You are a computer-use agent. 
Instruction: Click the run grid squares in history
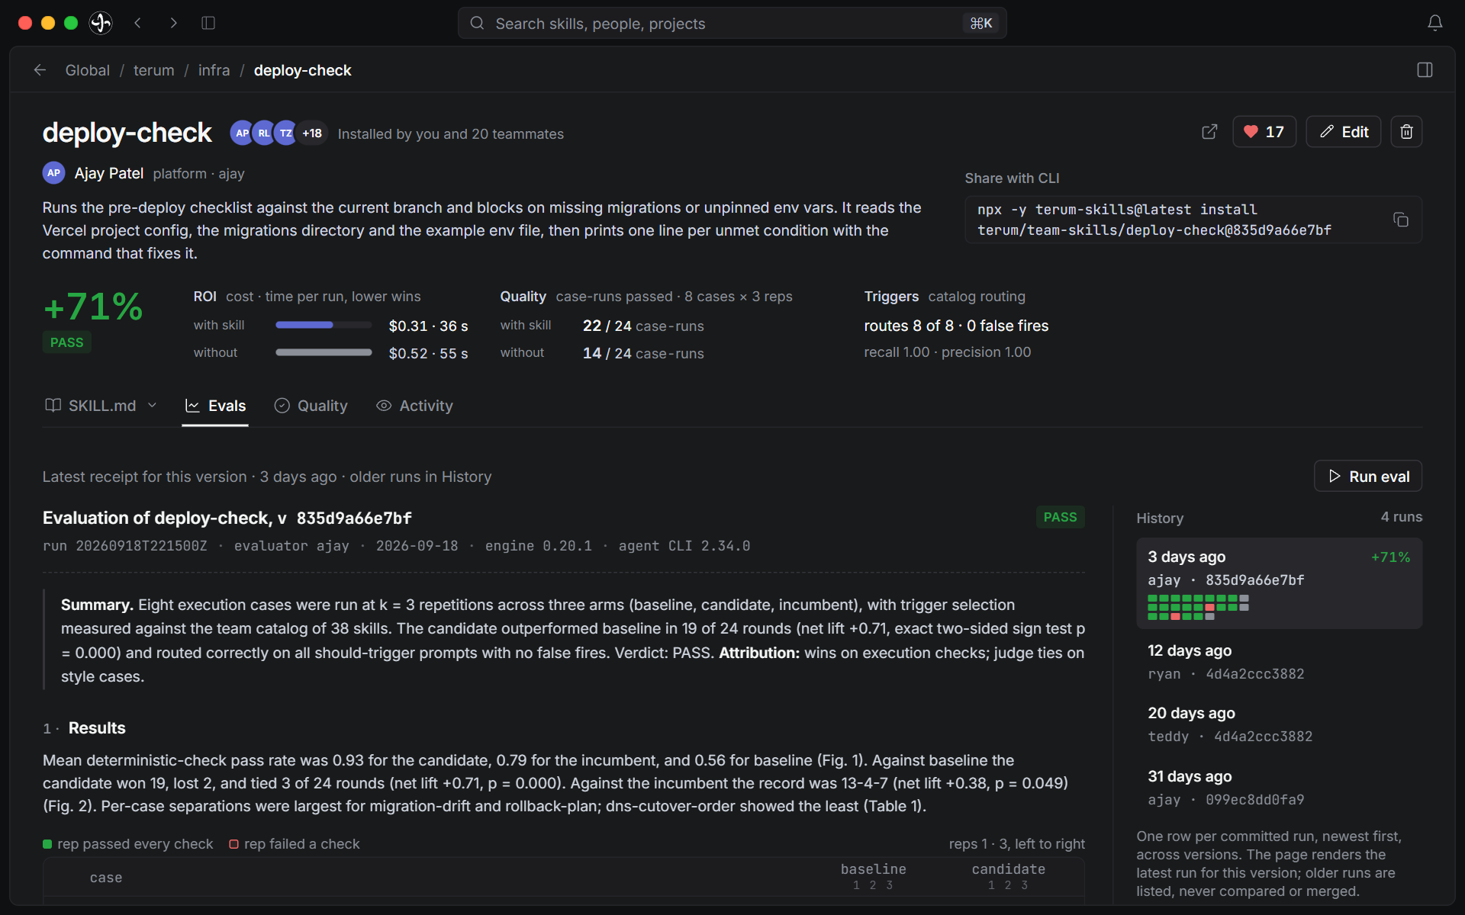(x=1198, y=607)
